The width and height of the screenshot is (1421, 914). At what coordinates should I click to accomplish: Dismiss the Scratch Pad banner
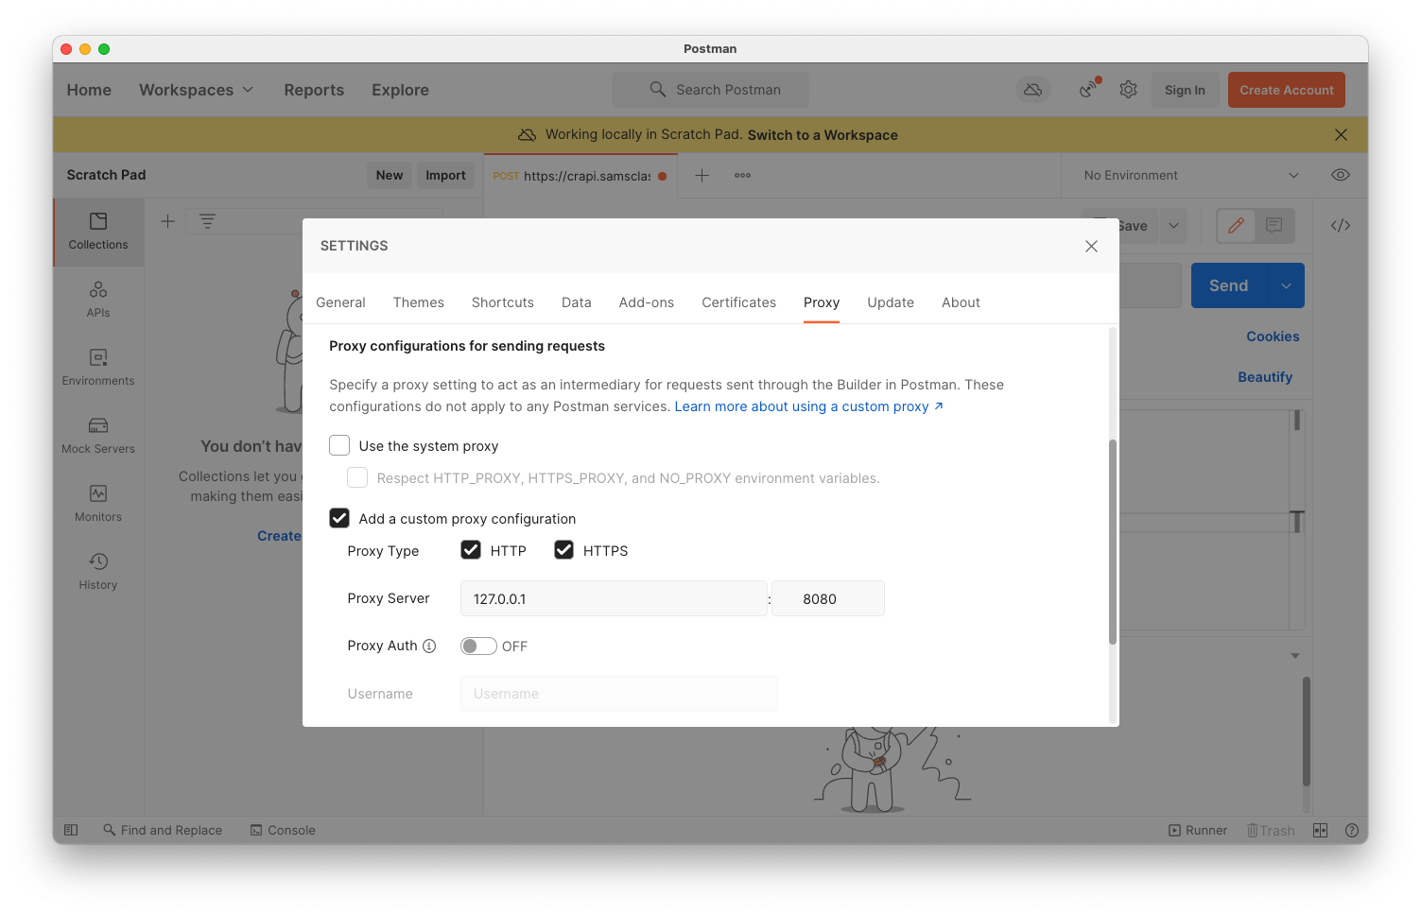pos(1341,135)
